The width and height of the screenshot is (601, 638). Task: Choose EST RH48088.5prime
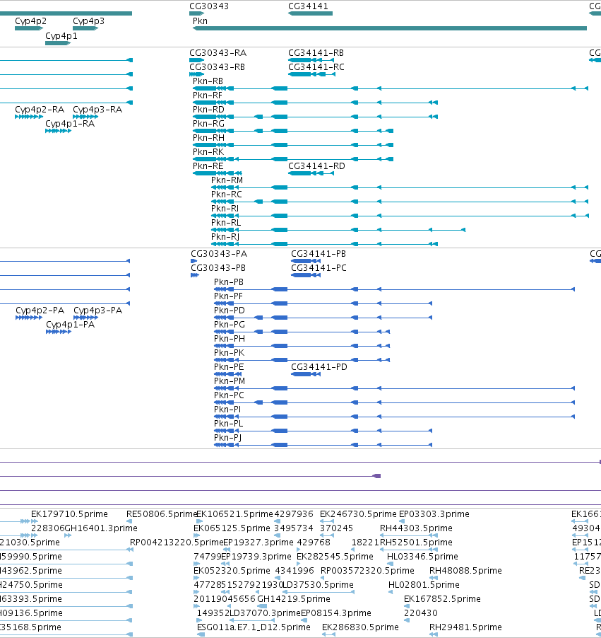465,571
